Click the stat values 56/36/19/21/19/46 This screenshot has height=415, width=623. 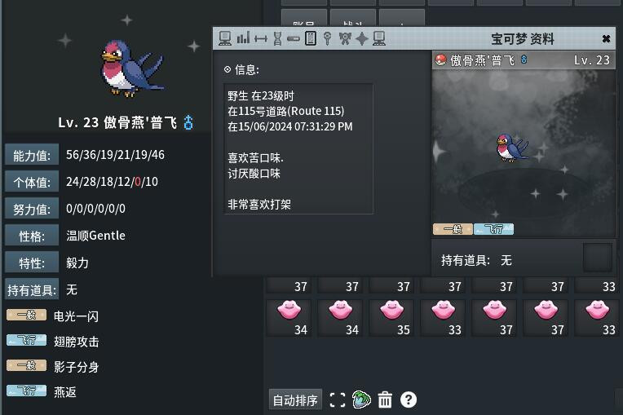(x=115, y=155)
